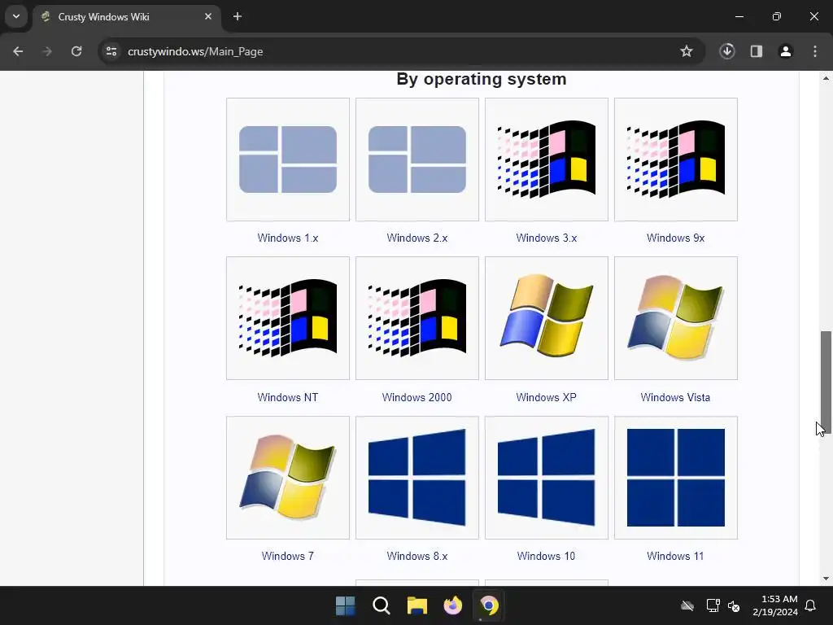Open the Windows 8.x logo thumbnail
Screen dimensions: 833x625
pos(417,478)
